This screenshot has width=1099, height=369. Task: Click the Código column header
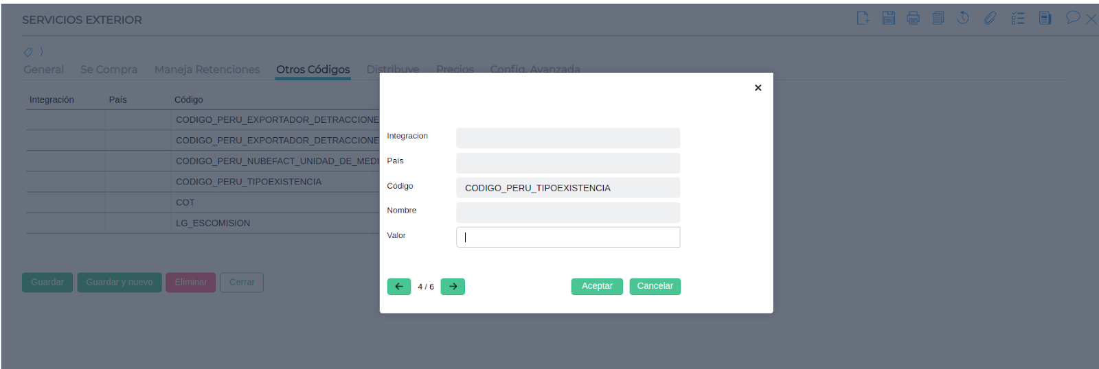coord(188,99)
